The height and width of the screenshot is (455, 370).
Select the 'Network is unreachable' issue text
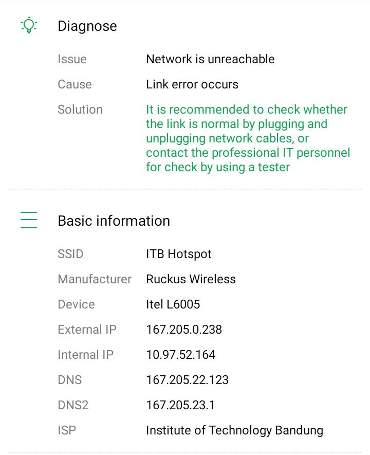(x=210, y=59)
